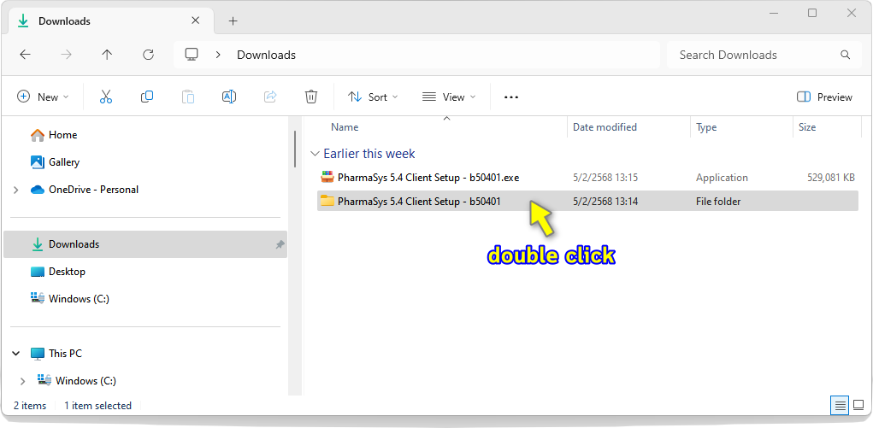Click the 2 items status text
The image size is (873, 428).
pos(30,406)
